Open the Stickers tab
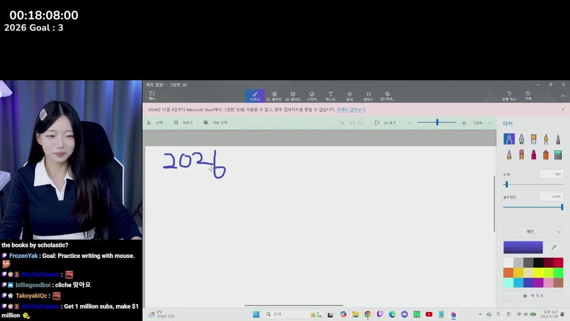The image size is (570, 321). [312, 96]
